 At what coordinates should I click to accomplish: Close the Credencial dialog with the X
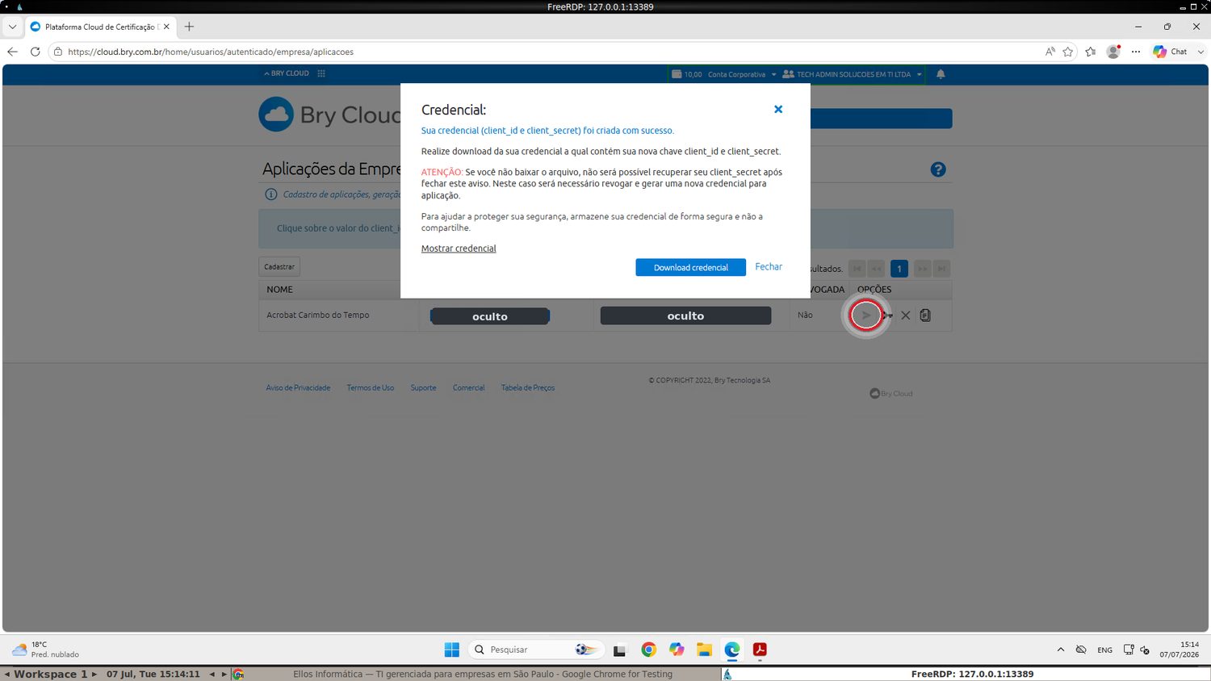[778, 109]
